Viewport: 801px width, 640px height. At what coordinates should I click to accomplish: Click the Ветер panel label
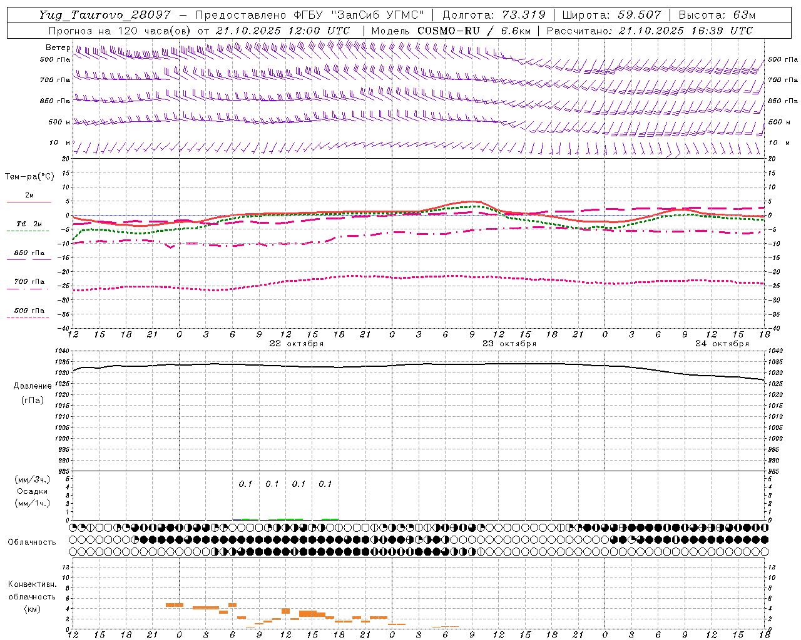tap(58, 47)
